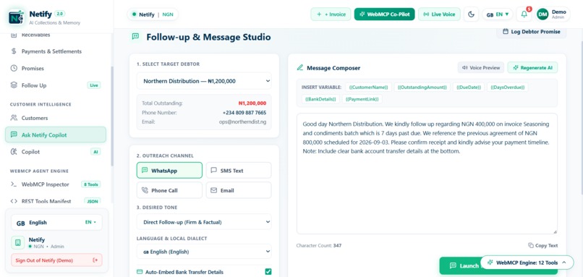Start Live Voice button
583x277 pixels.
439,14
